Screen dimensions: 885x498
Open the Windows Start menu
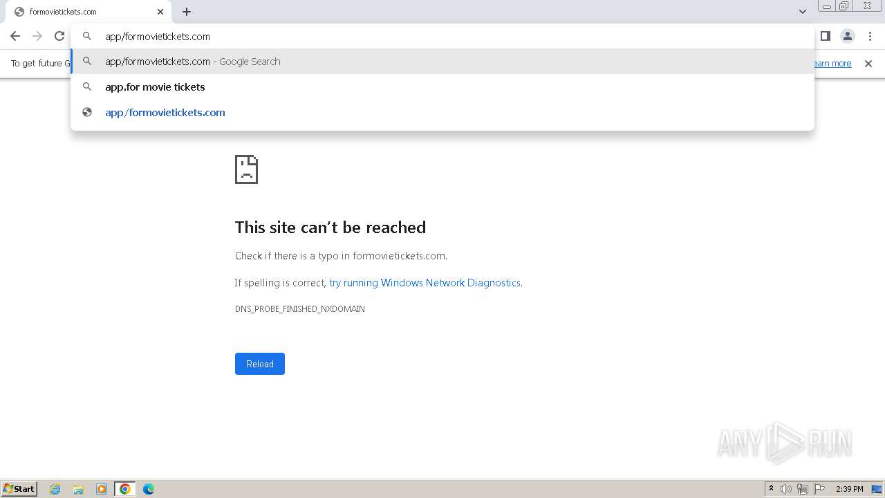19,489
